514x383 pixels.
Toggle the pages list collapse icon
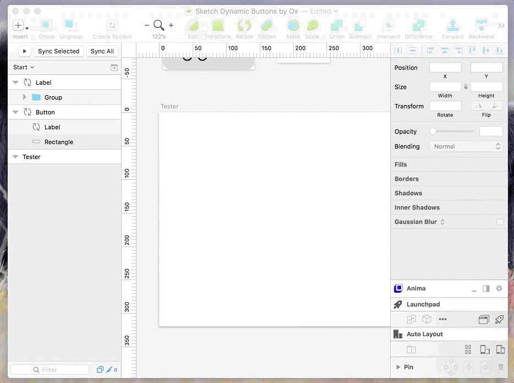point(114,68)
